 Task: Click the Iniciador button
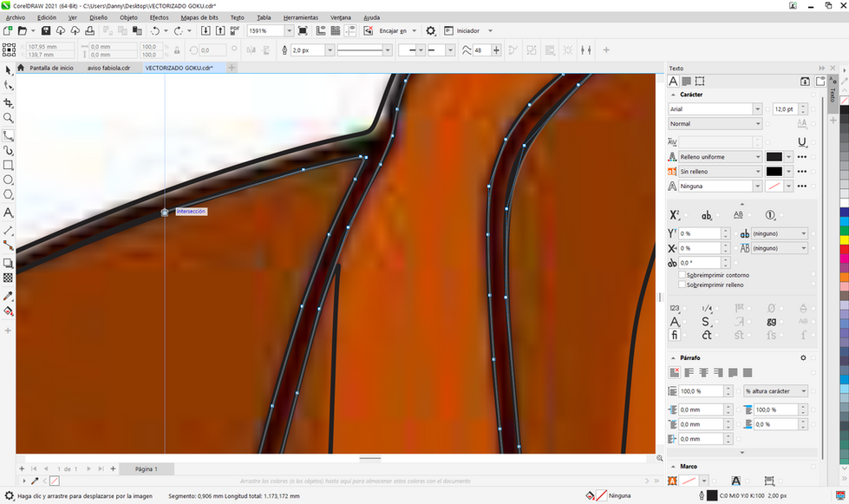coord(467,31)
